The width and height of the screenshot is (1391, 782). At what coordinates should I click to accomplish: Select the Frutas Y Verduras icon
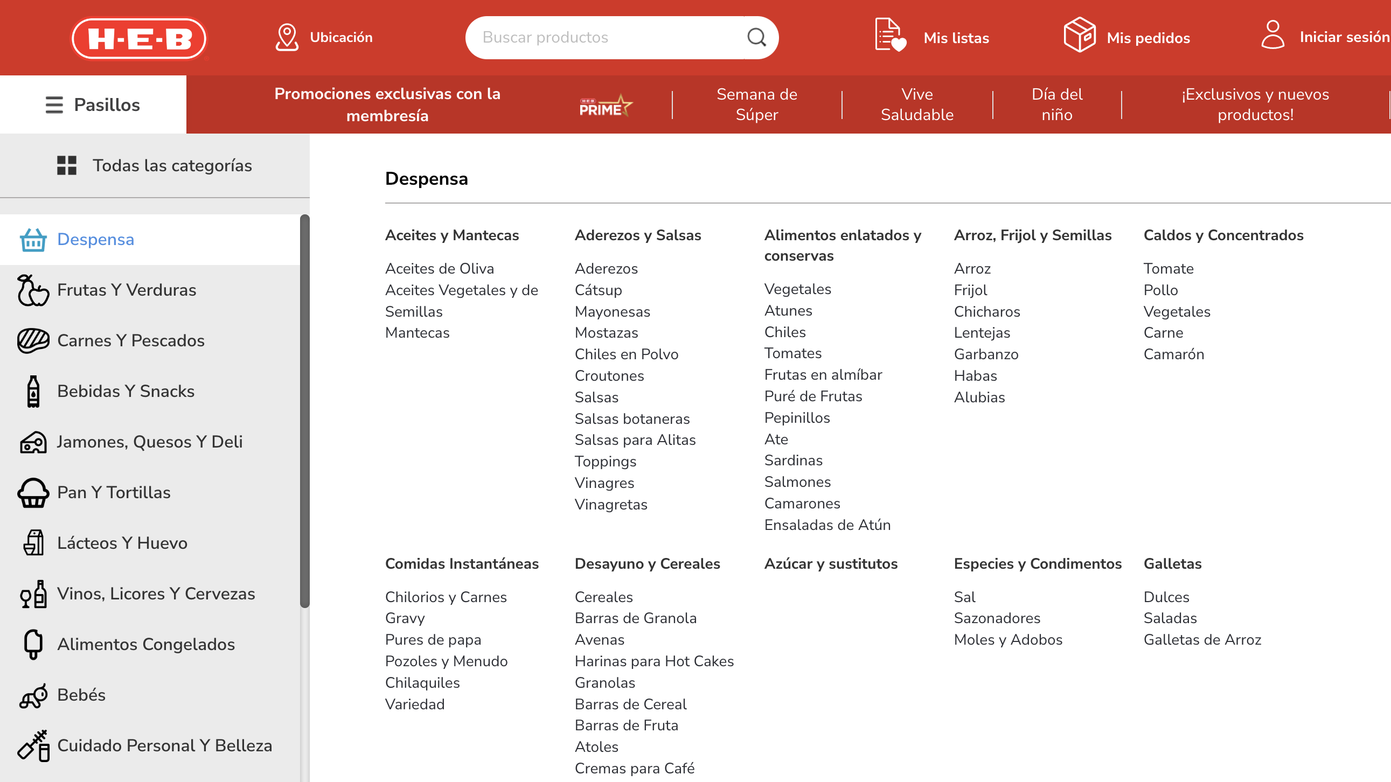(x=32, y=290)
